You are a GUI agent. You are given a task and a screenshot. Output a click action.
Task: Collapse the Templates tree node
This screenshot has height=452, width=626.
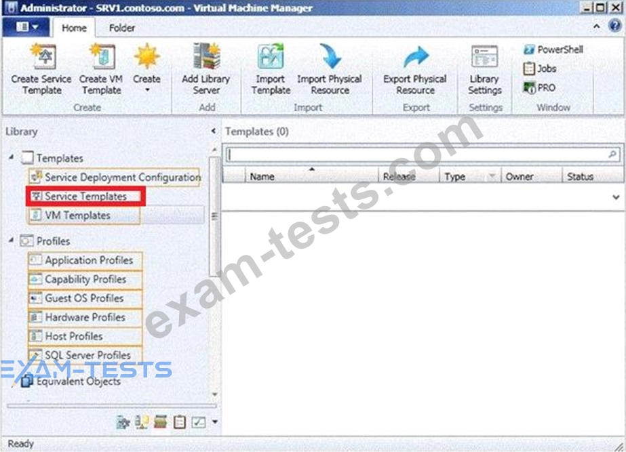(x=11, y=158)
